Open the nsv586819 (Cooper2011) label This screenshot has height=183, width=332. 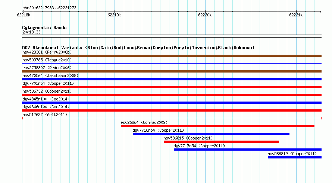292,154
